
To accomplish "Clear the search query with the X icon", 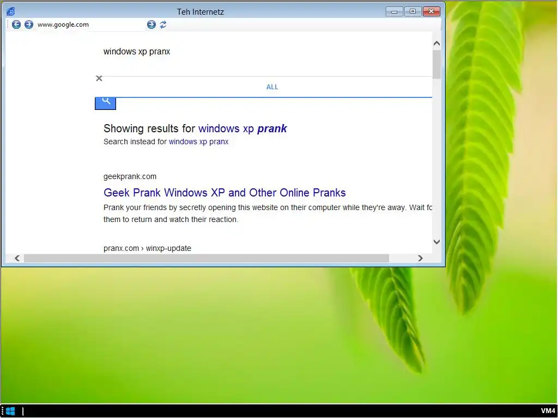I will (99, 78).
